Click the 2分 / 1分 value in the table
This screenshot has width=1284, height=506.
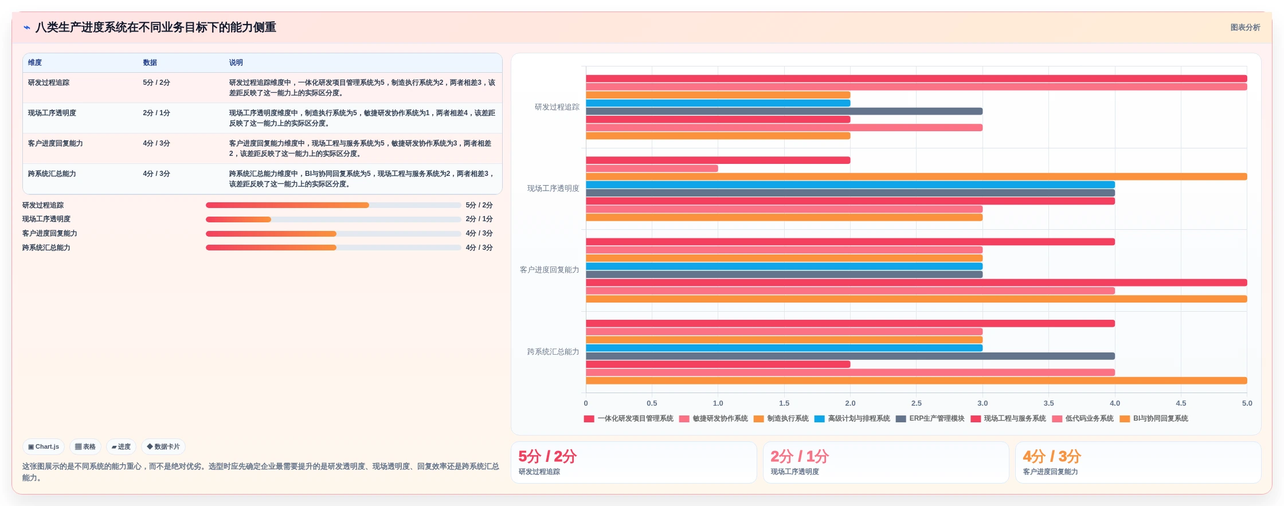156,113
